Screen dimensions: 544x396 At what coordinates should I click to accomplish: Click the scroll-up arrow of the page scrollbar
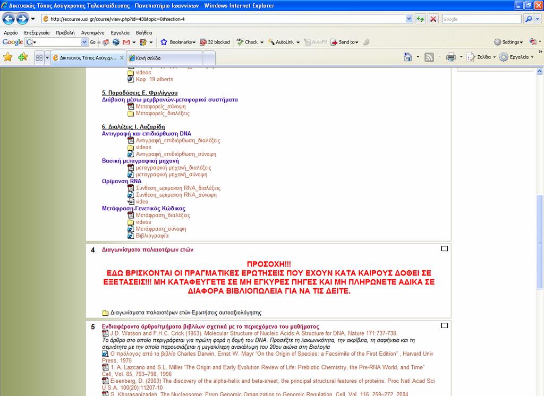[539, 71]
